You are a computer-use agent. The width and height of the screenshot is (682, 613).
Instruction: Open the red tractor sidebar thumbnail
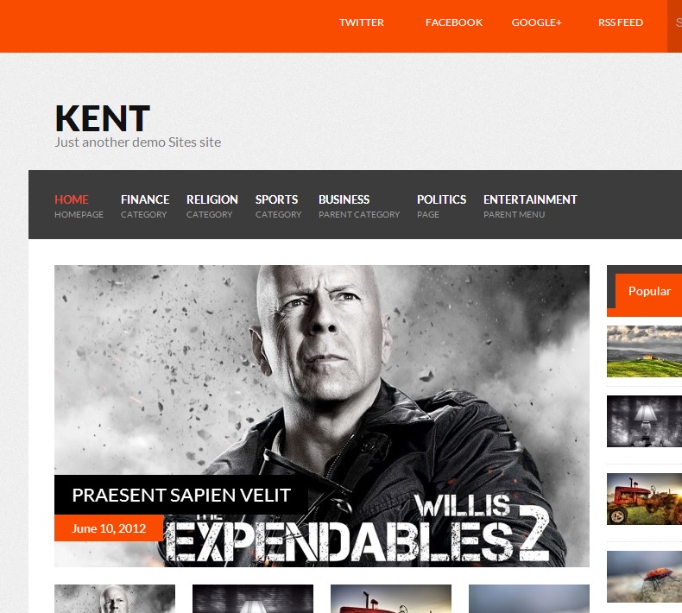(644, 499)
